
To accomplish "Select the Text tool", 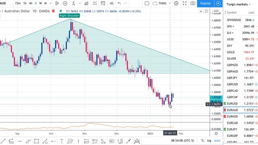I will (x=62, y=141).
